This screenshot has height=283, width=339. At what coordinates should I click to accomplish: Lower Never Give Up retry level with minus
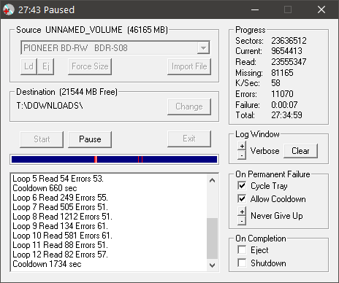click(242, 221)
